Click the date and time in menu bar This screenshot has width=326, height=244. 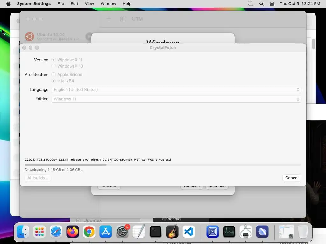(300, 4)
